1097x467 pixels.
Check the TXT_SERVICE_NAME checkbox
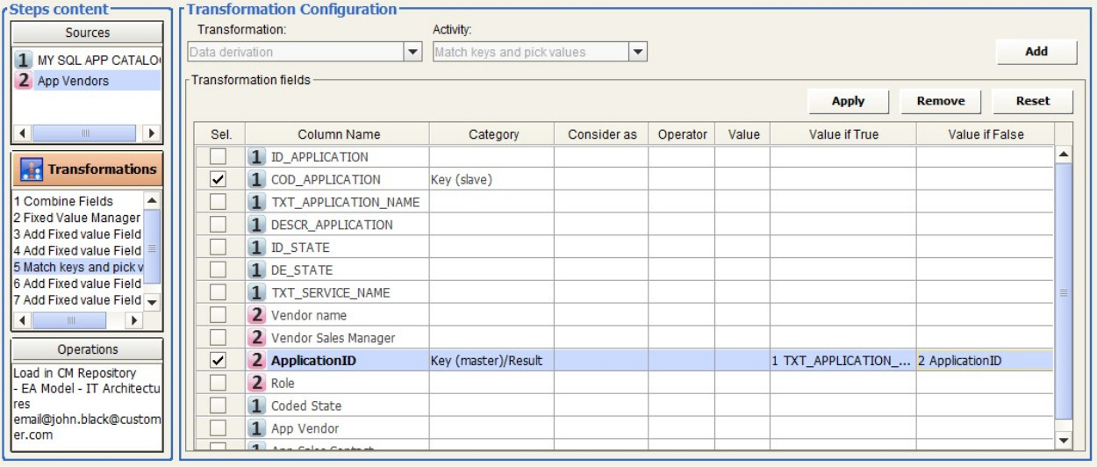219,292
